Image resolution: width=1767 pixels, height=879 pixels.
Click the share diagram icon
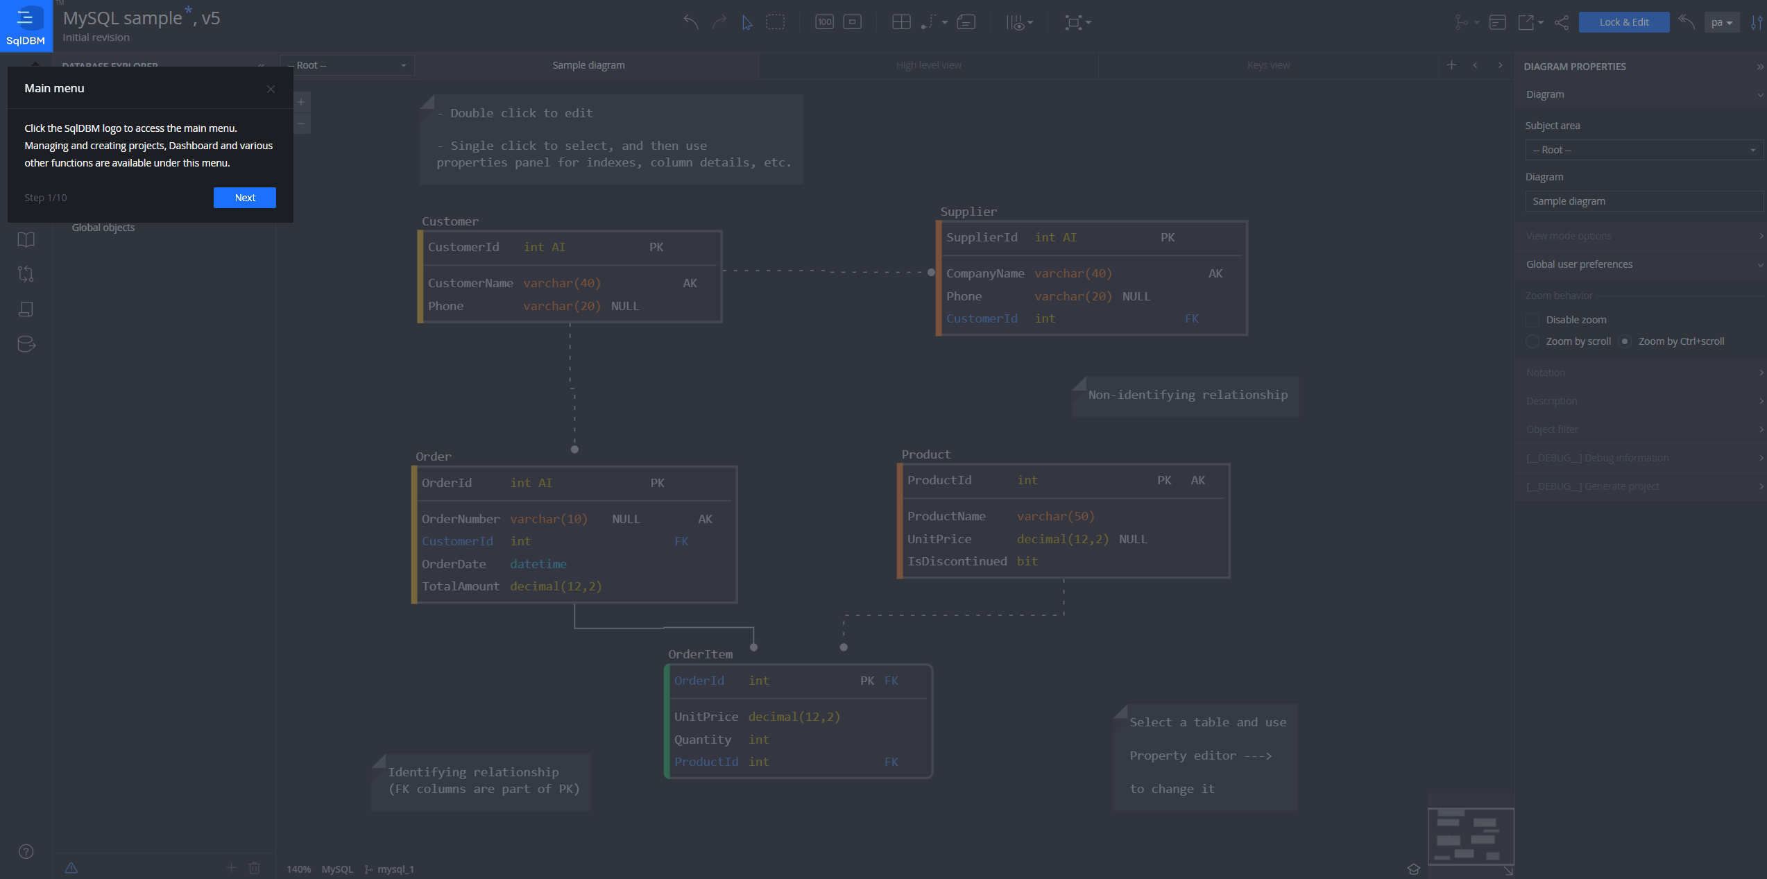[x=1562, y=22]
